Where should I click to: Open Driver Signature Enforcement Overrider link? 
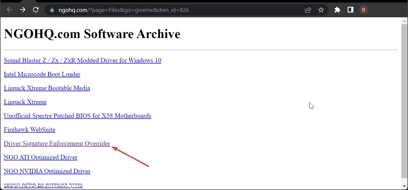57,143
